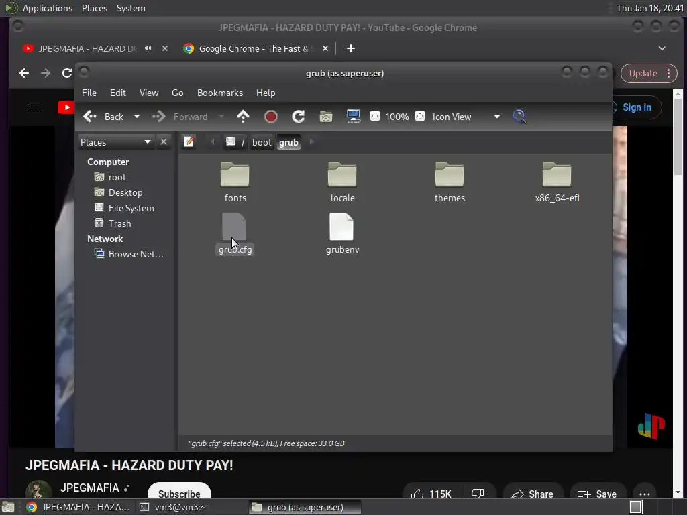
Task: Open the Applications menu in top panel
Action: coord(48,8)
